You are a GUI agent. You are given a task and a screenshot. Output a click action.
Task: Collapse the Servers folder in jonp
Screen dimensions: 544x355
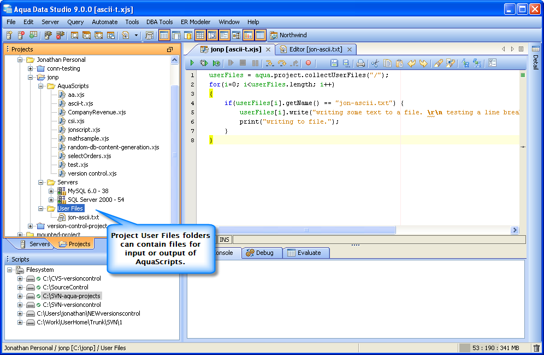(41, 182)
